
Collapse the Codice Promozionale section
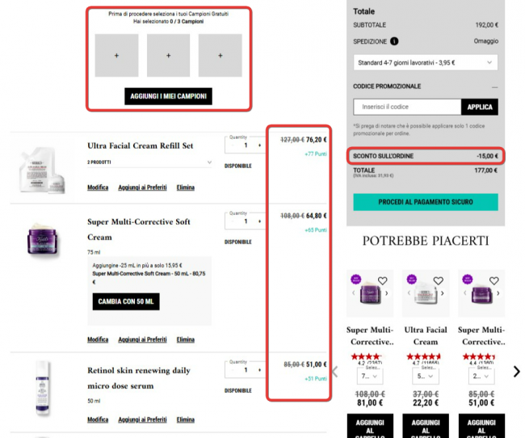494,86
